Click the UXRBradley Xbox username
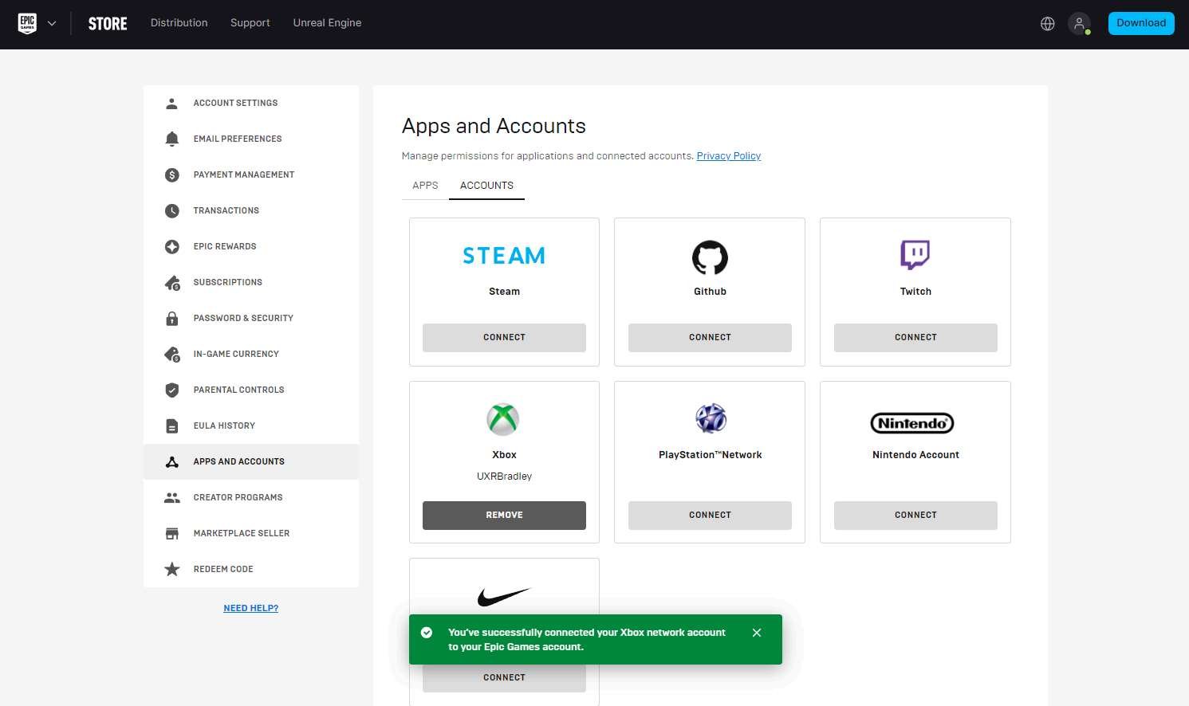1189x706 pixels. (504, 477)
